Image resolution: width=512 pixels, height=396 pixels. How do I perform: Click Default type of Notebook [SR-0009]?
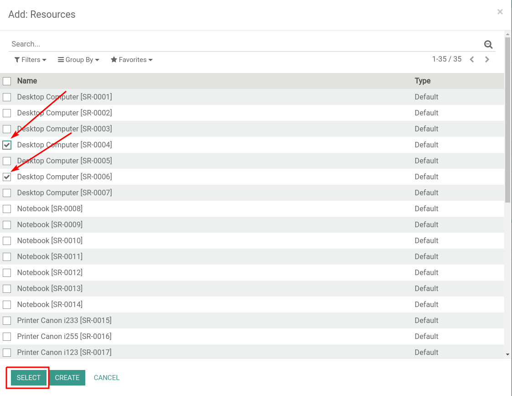(x=426, y=225)
